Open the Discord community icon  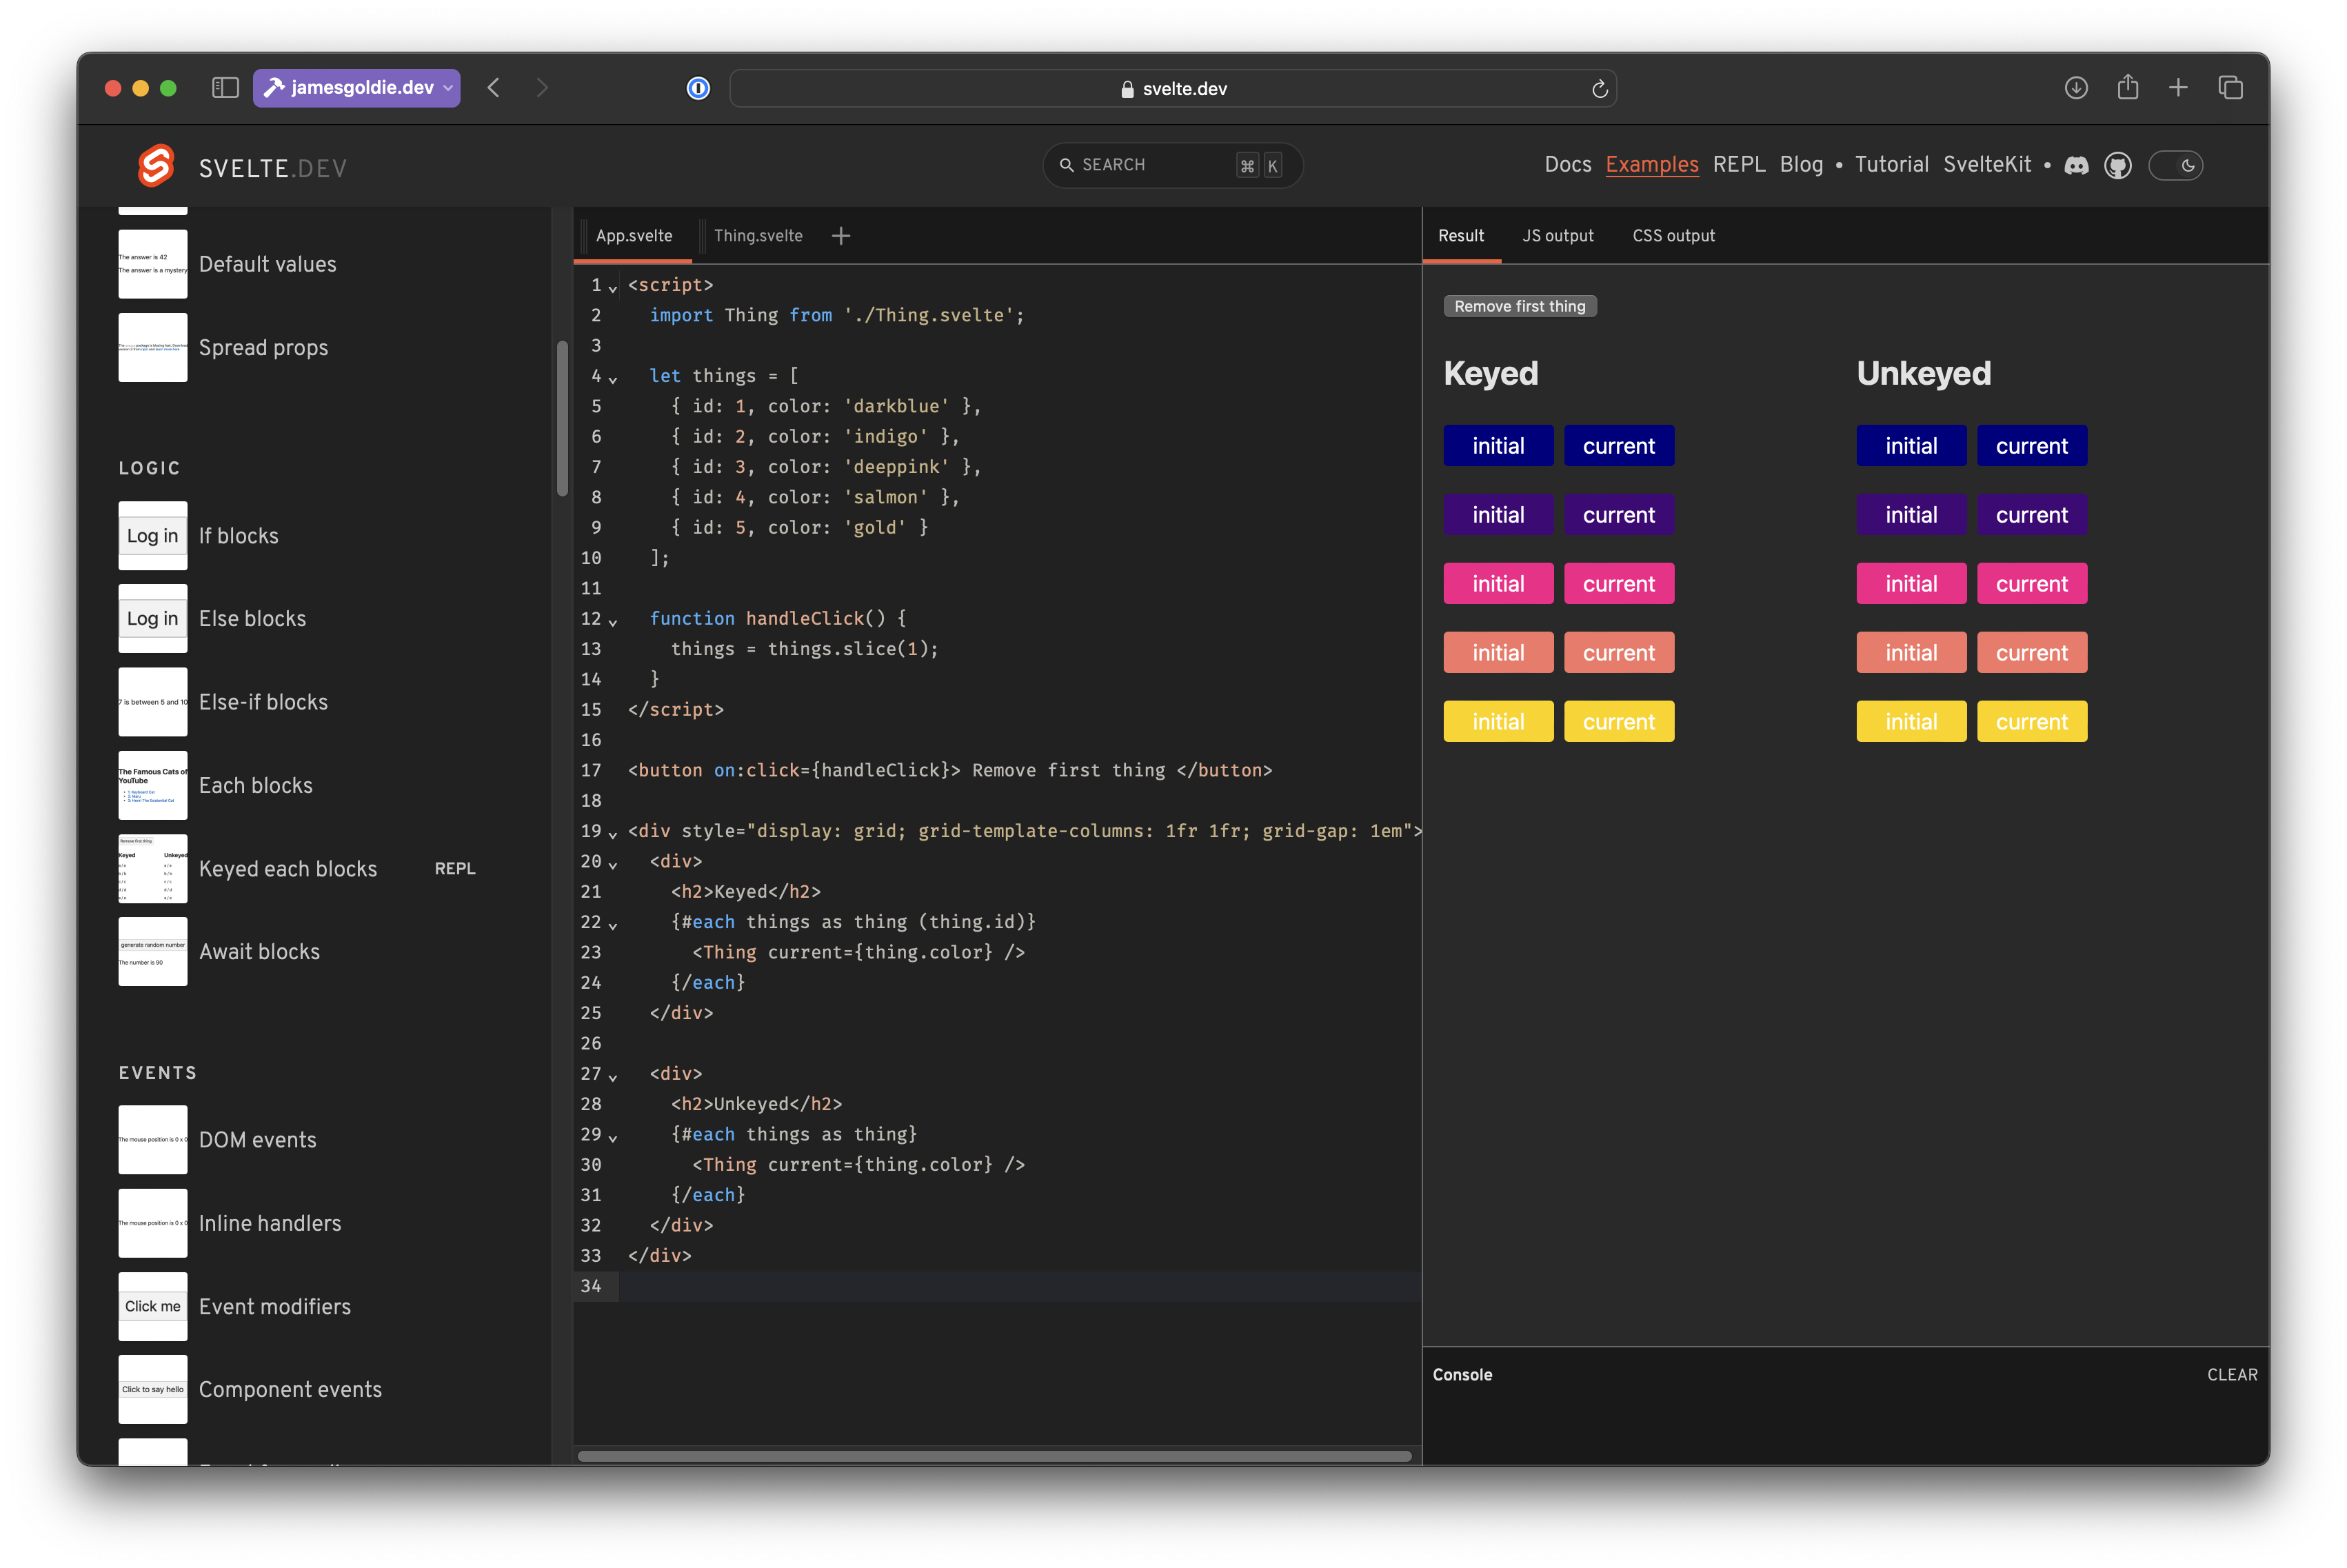(2077, 165)
